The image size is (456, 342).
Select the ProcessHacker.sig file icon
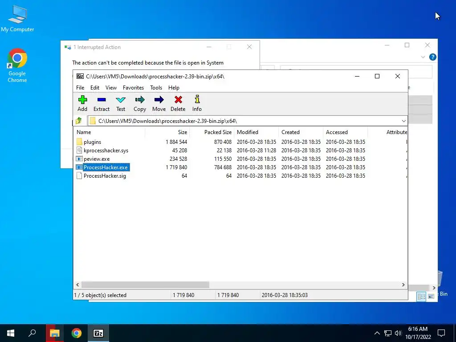click(x=79, y=175)
